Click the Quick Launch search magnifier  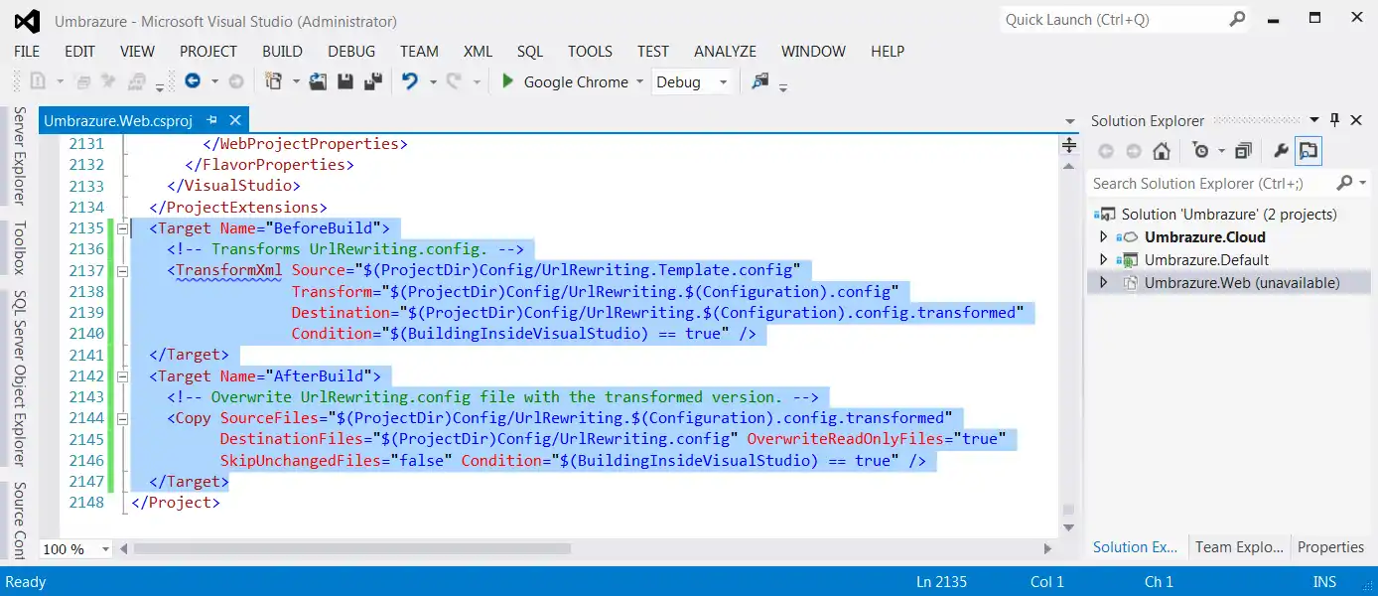(x=1237, y=19)
